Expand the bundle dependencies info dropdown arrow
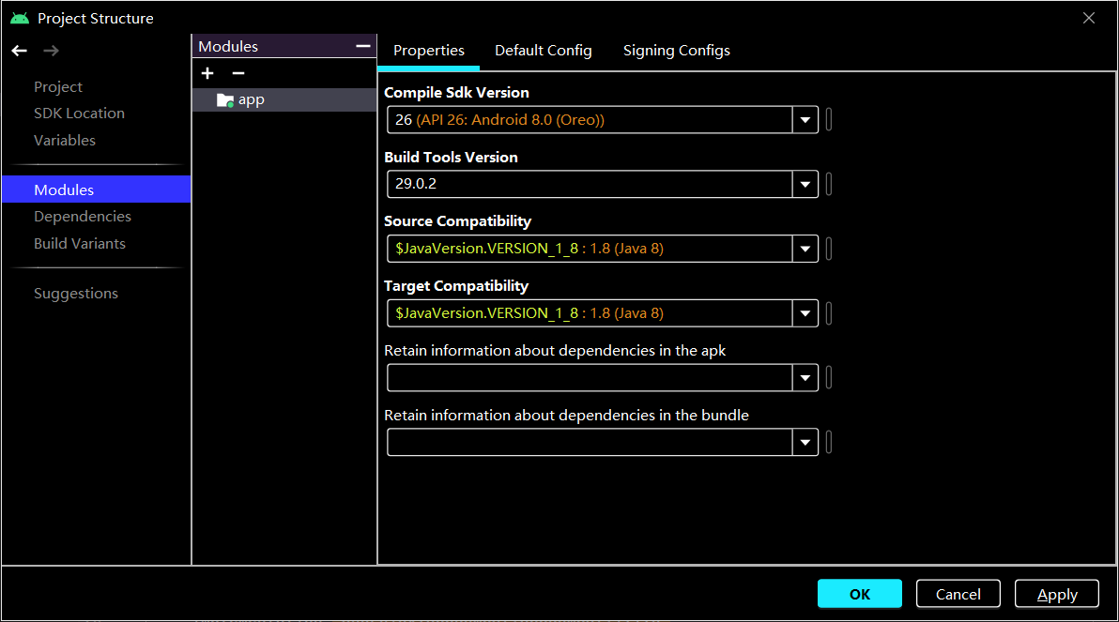 pos(805,442)
